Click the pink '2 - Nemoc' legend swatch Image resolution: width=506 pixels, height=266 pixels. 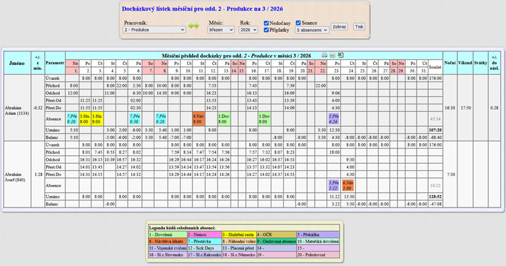[x=204, y=234]
